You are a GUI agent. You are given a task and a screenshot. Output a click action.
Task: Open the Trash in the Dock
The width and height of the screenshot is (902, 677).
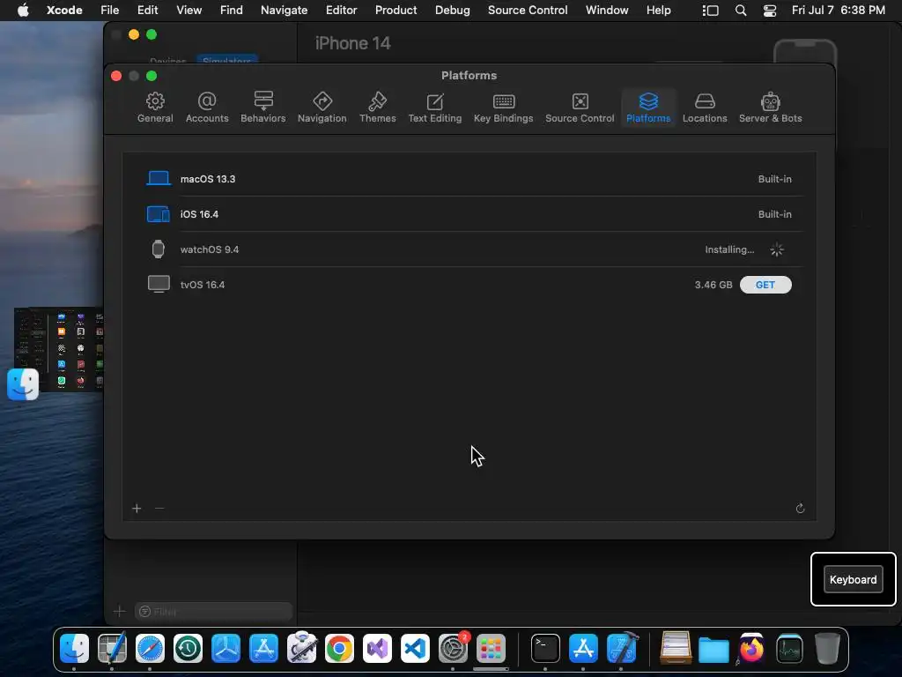click(x=827, y=649)
